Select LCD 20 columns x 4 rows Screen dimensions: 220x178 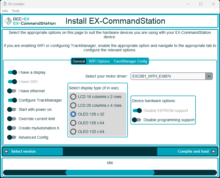pos(73,105)
